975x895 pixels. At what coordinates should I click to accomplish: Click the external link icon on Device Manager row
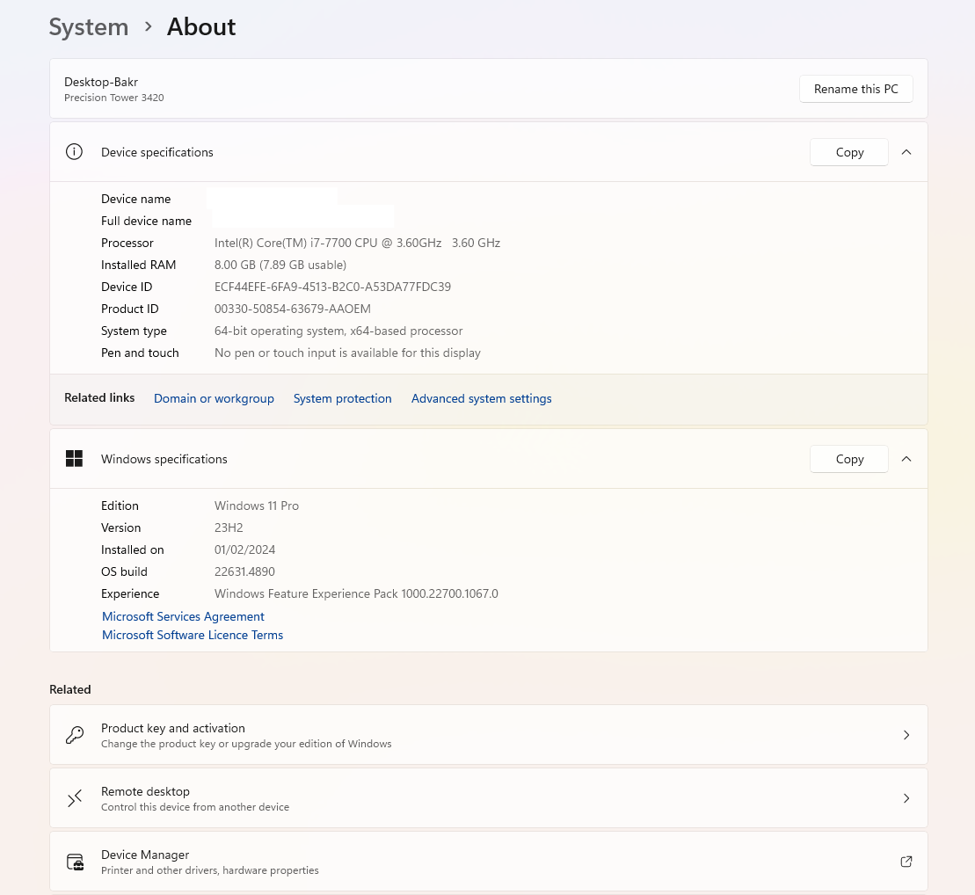906,862
